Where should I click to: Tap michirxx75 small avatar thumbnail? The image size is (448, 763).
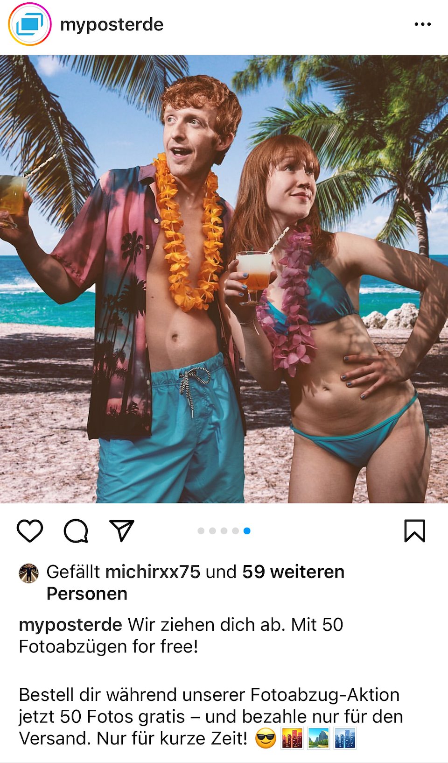click(28, 573)
